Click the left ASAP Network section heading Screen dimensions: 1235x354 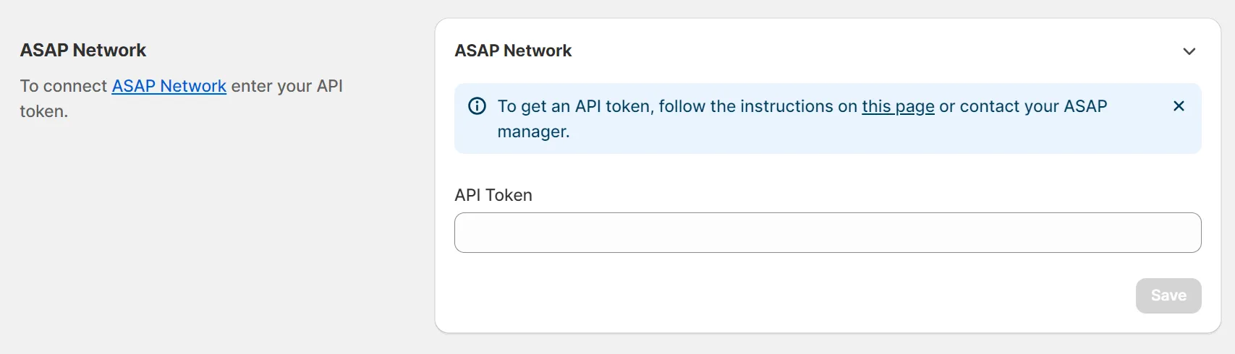click(x=83, y=50)
